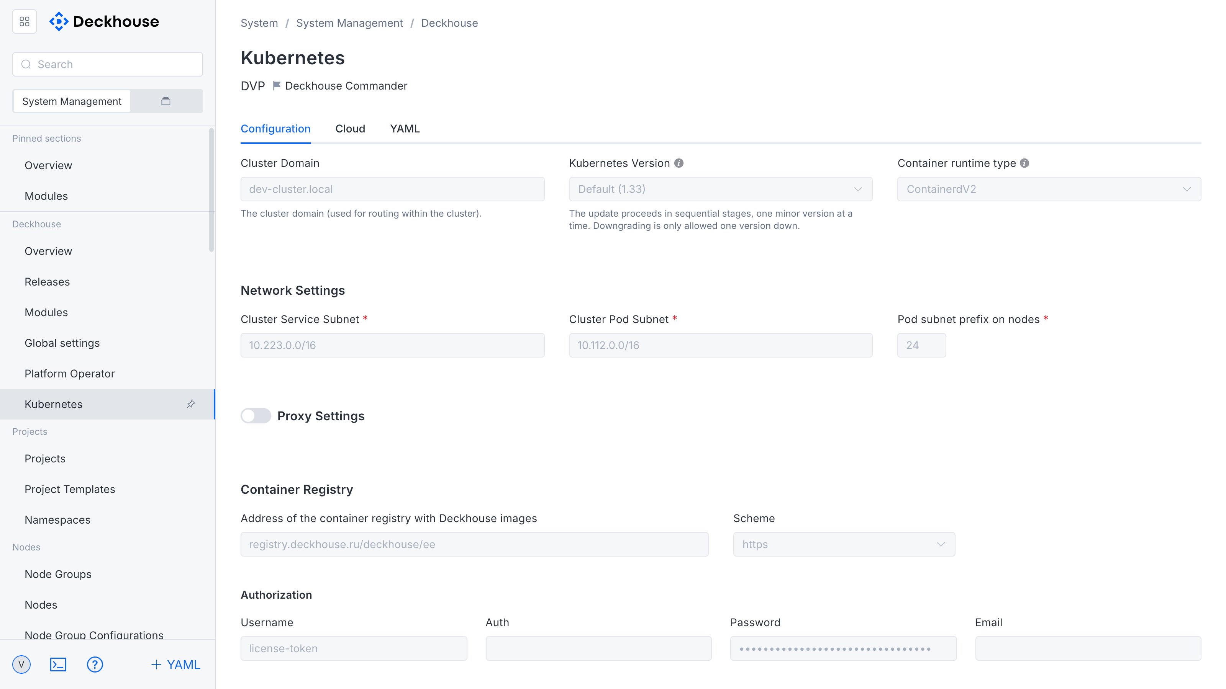
Task: Click the Pod subnet prefix field
Action: tap(921, 345)
